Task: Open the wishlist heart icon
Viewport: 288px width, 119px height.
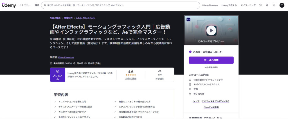Action: pyautogui.click(x=260, y=5)
